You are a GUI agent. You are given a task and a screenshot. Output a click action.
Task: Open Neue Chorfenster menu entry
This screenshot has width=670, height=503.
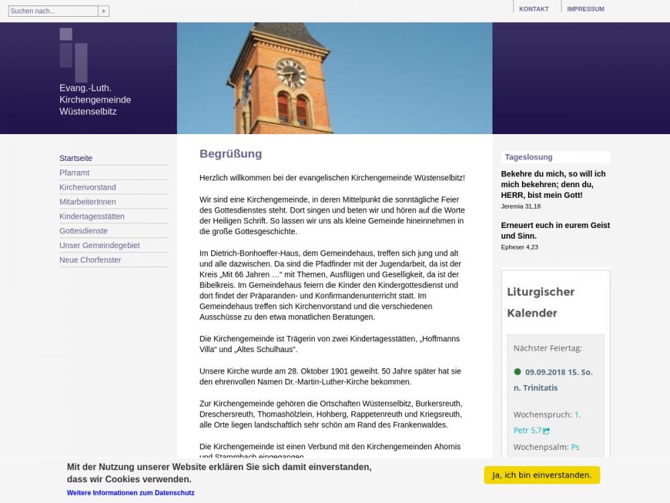click(x=90, y=260)
